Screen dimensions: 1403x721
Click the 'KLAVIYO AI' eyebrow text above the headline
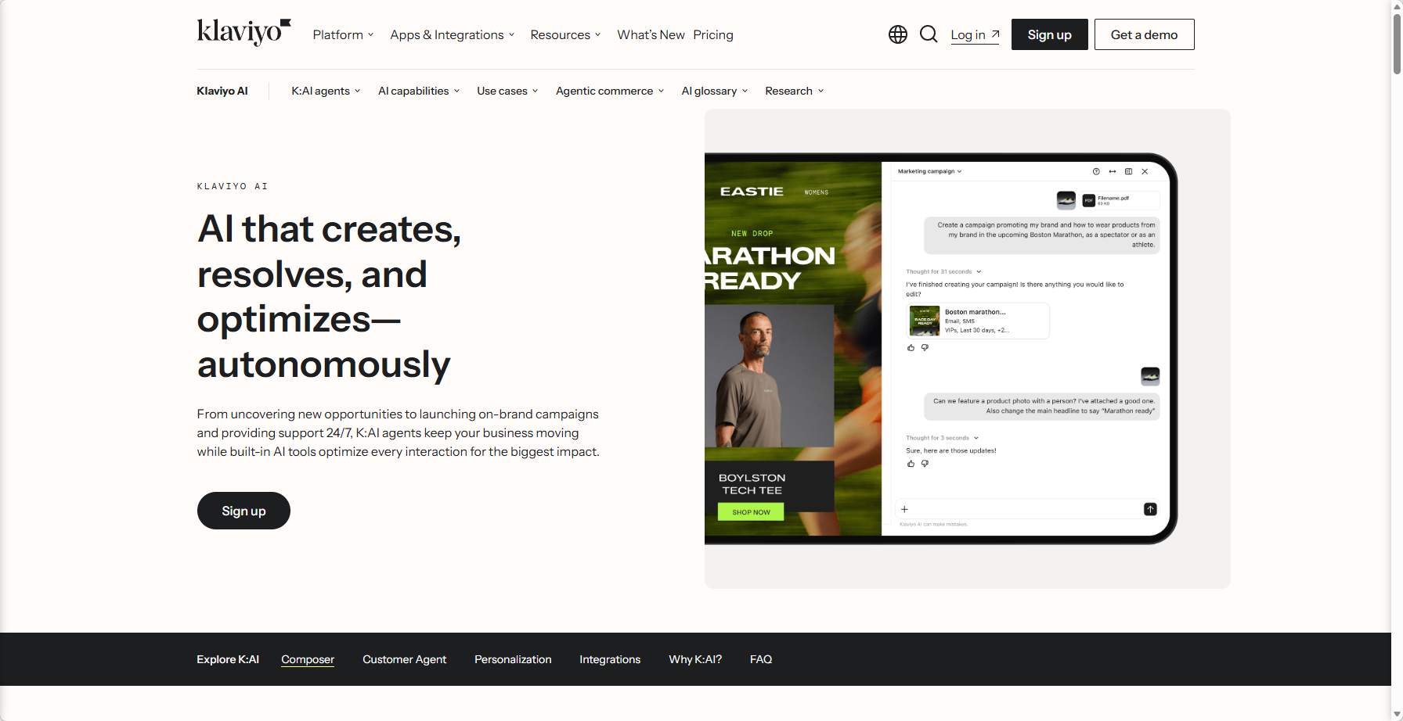coord(233,186)
